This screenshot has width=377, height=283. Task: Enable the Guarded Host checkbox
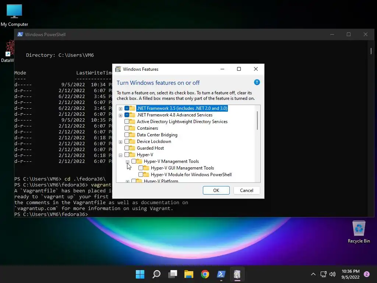[127, 148]
